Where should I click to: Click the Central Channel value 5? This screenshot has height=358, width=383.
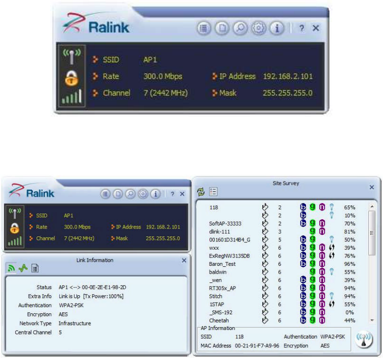(x=60, y=333)
